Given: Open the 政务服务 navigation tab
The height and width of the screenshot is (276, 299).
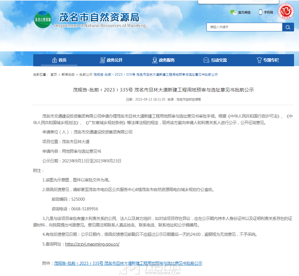Looking at the screenshot, I should pos(163,60).
